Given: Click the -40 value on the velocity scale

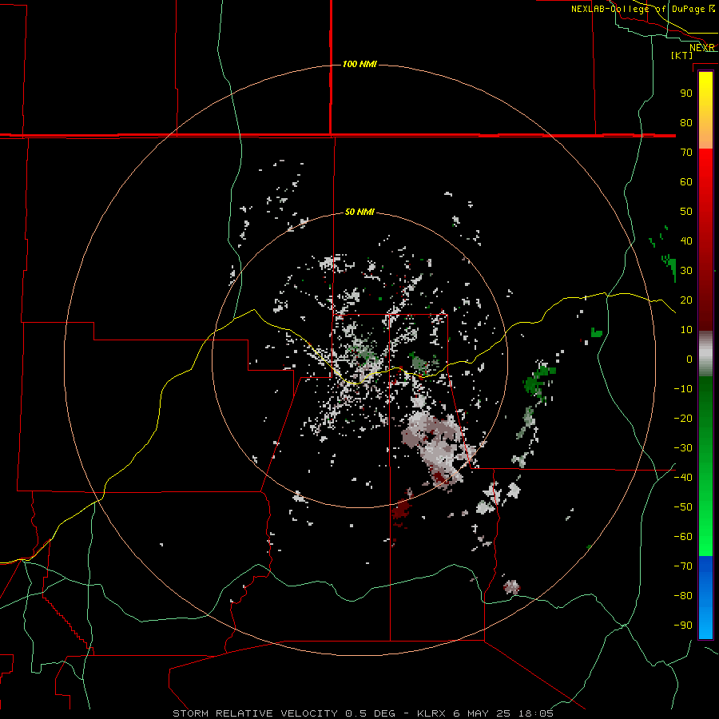Looking at the screenshot, I should pyautogui.click(x=683, y=478).
